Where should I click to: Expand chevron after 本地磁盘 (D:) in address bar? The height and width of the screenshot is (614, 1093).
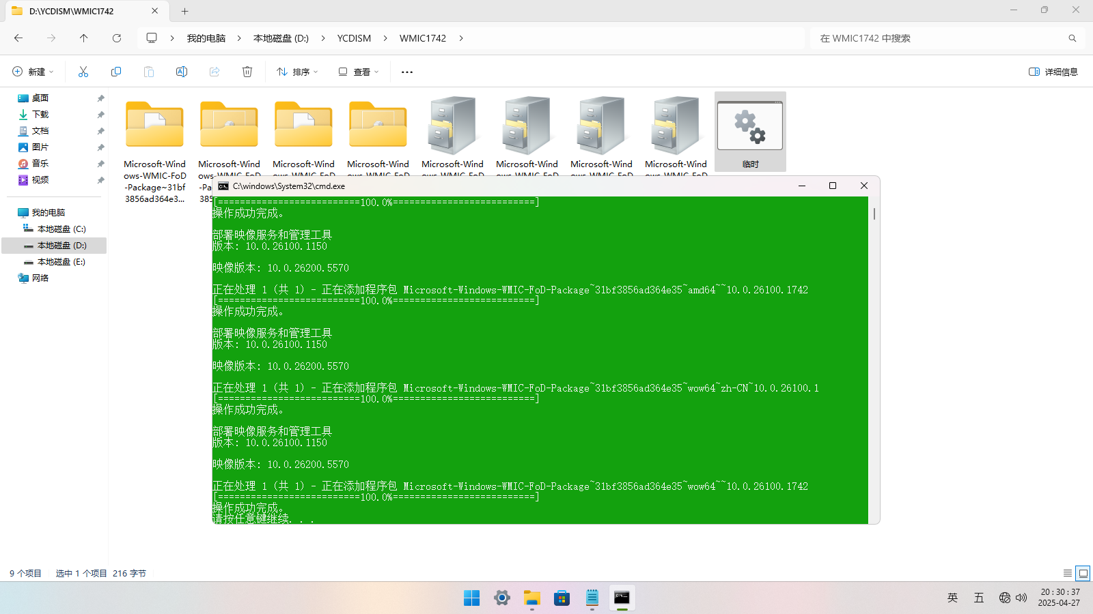click(323, 38)
